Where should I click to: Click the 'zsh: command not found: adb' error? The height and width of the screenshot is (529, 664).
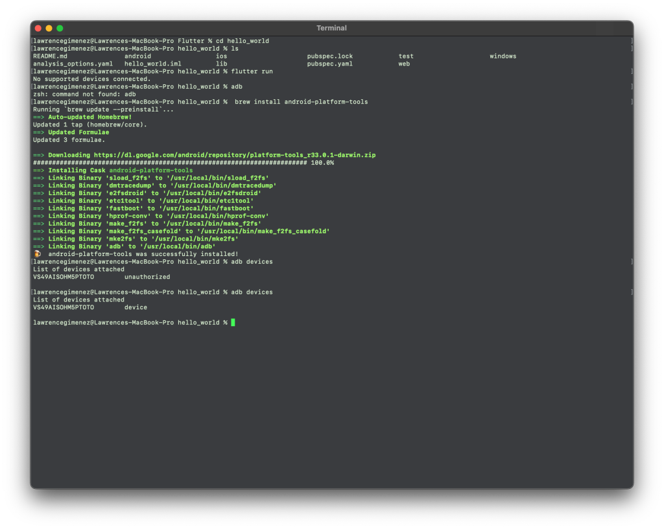point(84,94)
